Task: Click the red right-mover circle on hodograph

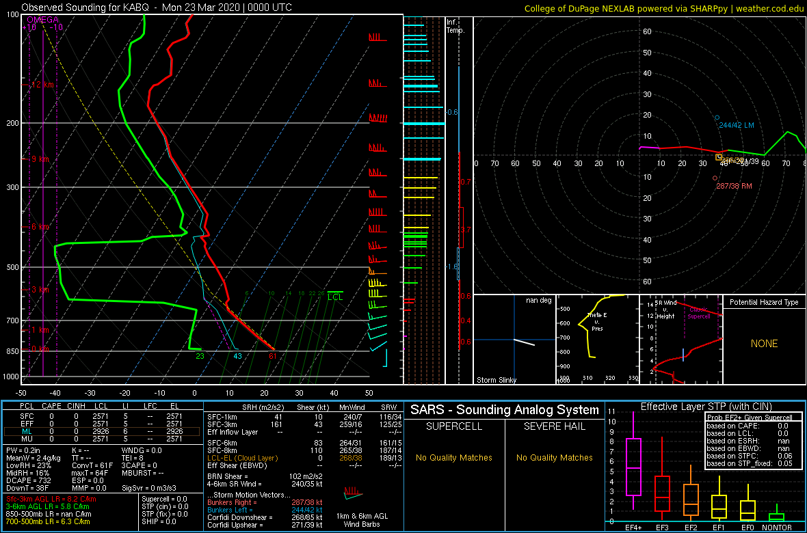Action: [x=715, y=178]
